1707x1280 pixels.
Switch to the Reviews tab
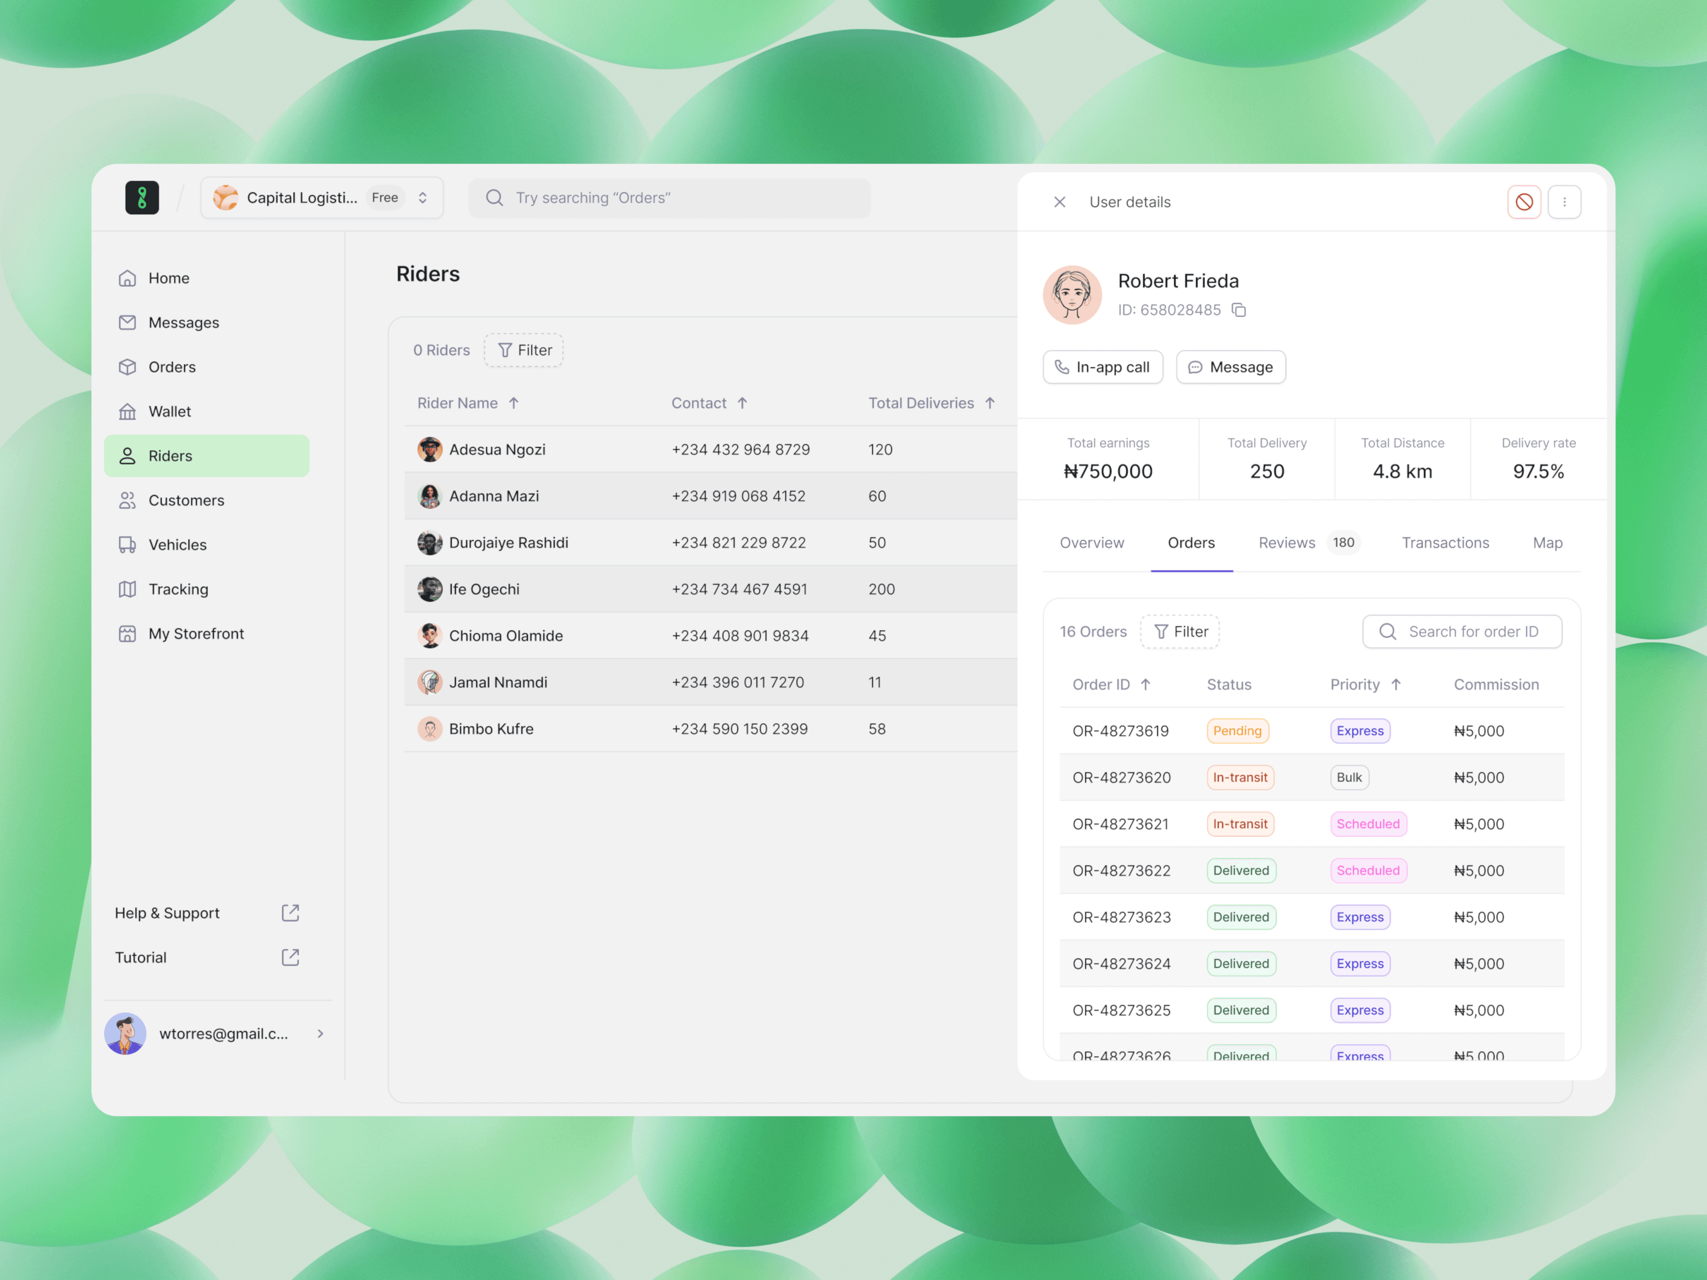pyautogui.click(x=1287, y=542)
